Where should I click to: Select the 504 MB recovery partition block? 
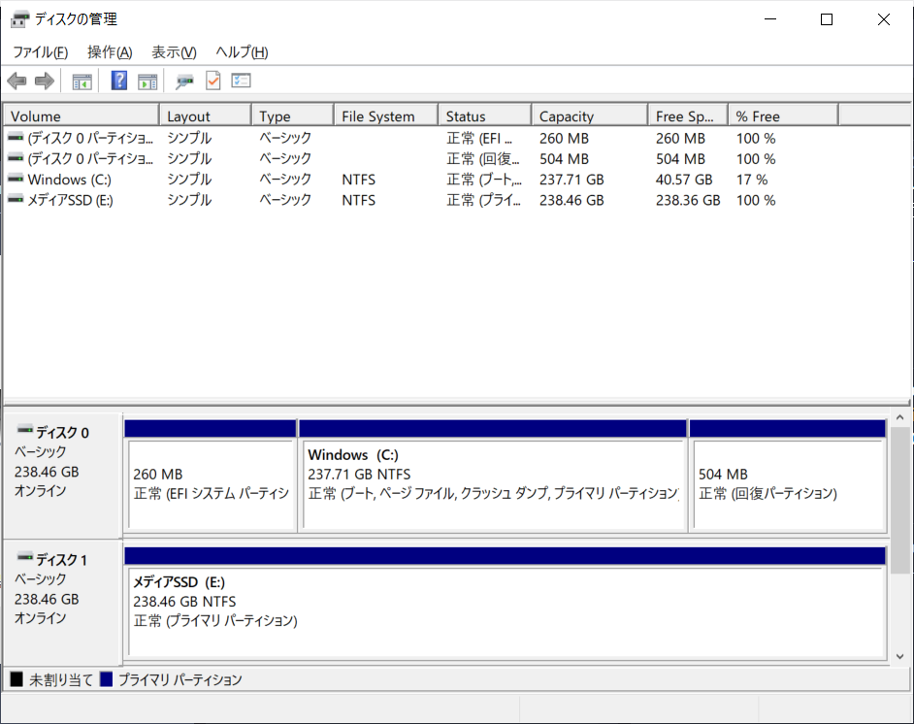click(786, 483)
